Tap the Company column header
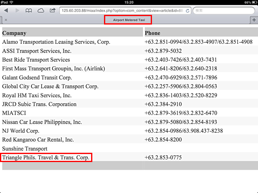 click(x=14, y=33)
